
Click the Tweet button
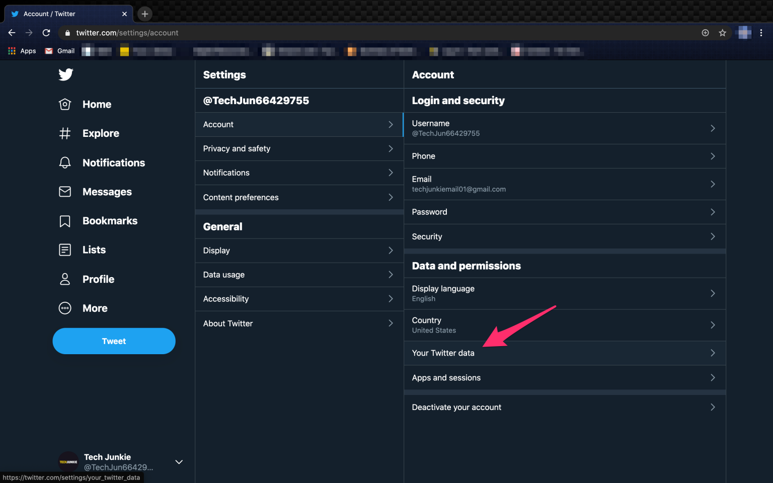(x=114, y=341)
